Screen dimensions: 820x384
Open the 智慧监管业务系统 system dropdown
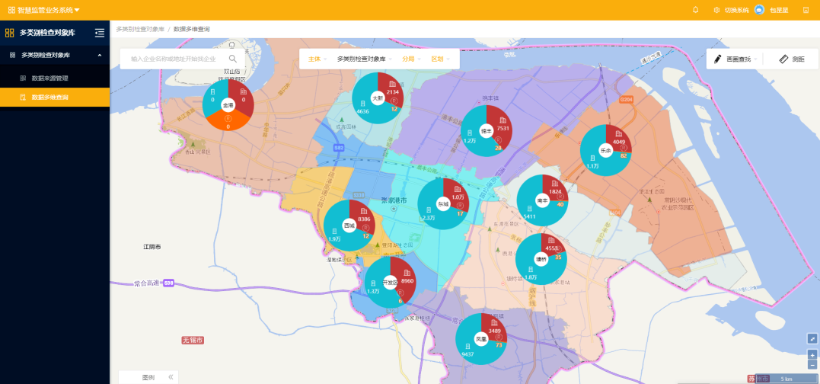pyautogui.click(x=49, y=10)
